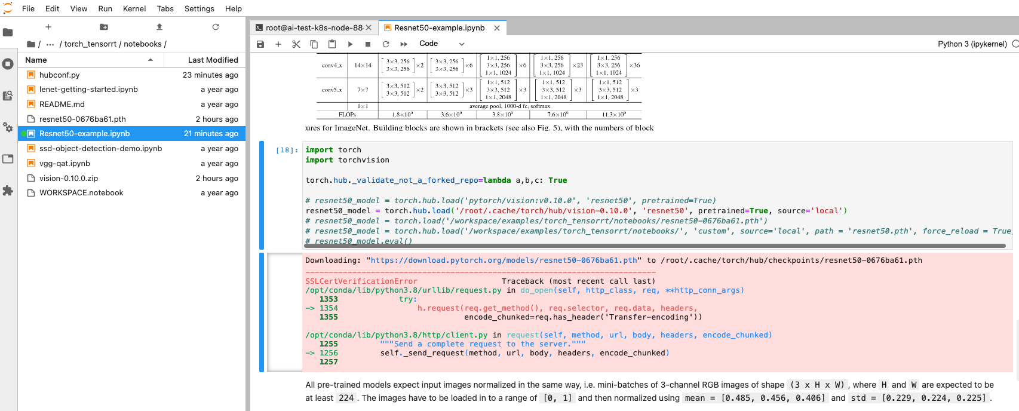The height and width of the screenshot is (411, 1019).
Task: Select hubconf.py in file list
Action: (131, 75)
